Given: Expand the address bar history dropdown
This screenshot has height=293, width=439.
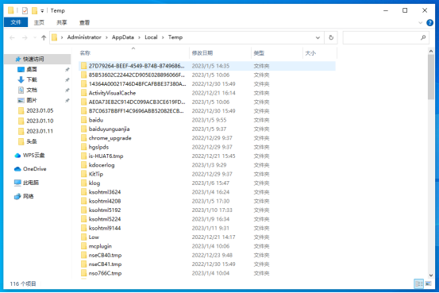Looking at the screenshot, I should pos(318,37).
